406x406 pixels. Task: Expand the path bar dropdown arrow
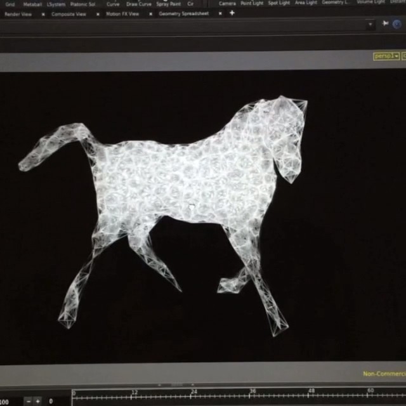pos(370,24)
